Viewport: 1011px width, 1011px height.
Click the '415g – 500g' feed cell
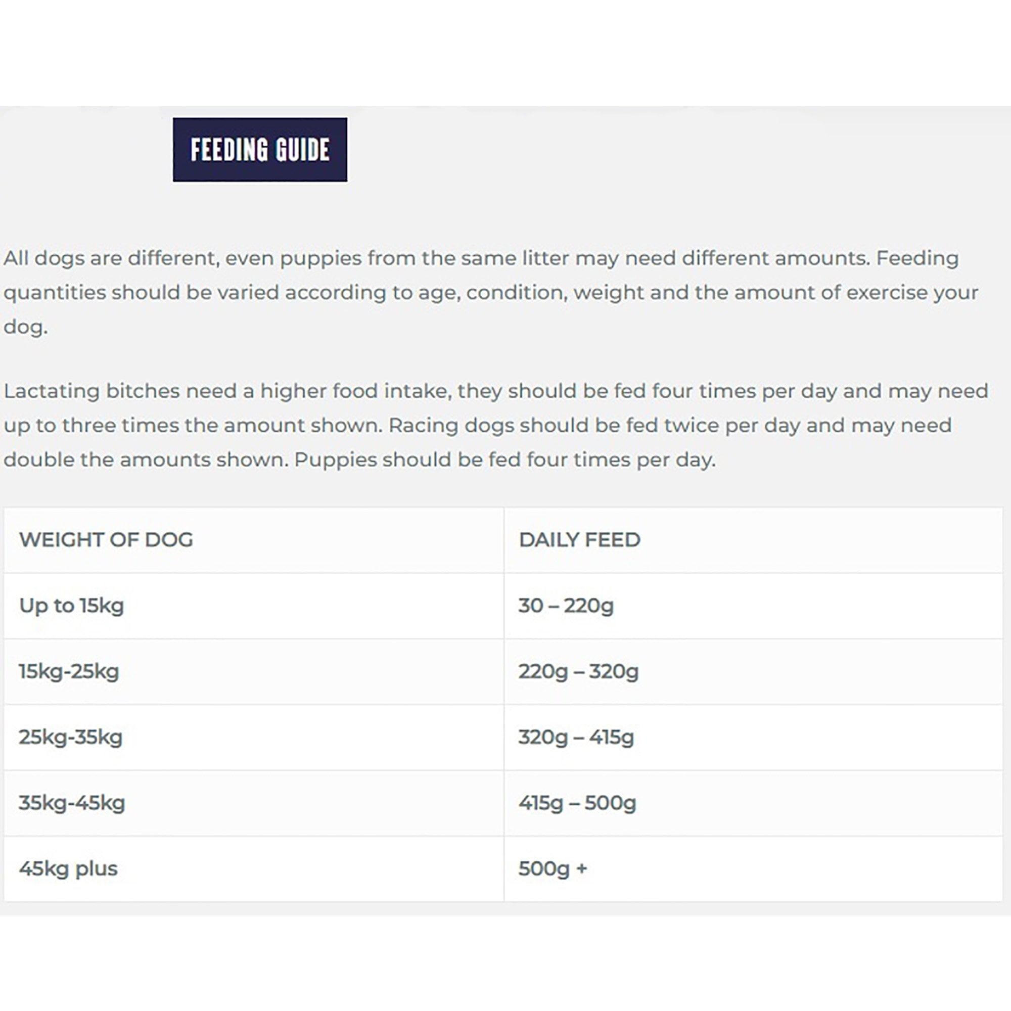click(x=577, y=803)
